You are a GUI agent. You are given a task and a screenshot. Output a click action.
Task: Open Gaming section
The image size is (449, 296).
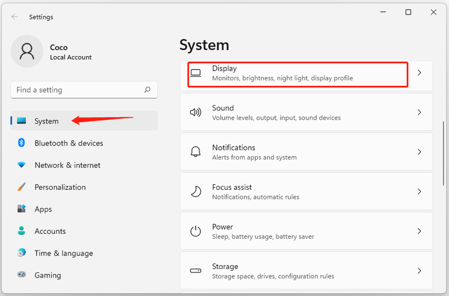point(84,275)
